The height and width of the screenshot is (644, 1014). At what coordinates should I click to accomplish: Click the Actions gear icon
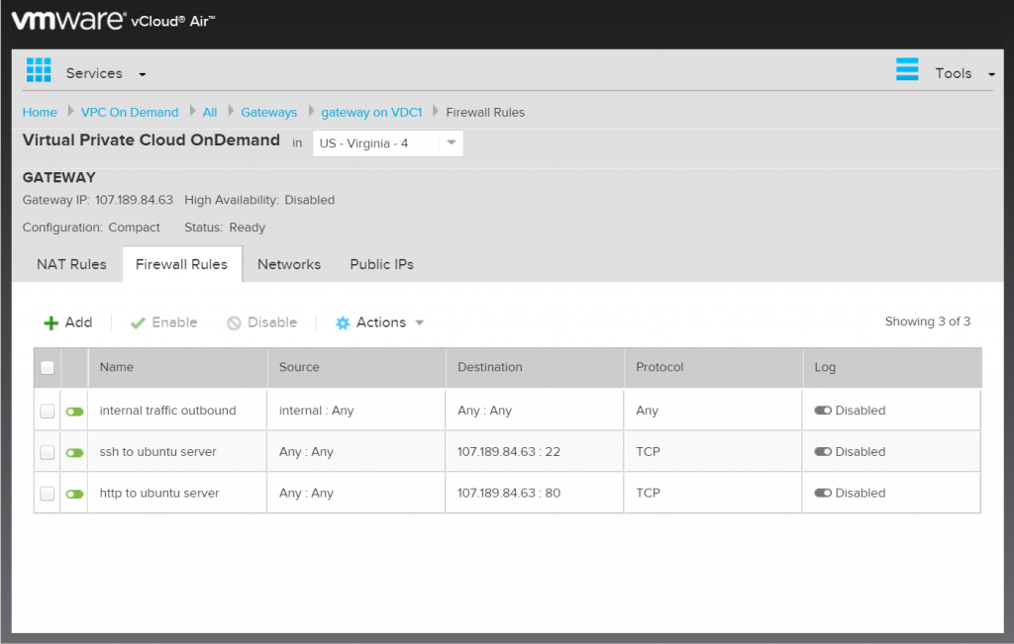[x=342, y=322]
